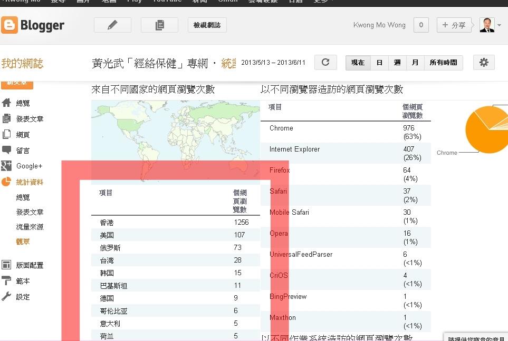Open the posts list document icon

pos(159,25)
